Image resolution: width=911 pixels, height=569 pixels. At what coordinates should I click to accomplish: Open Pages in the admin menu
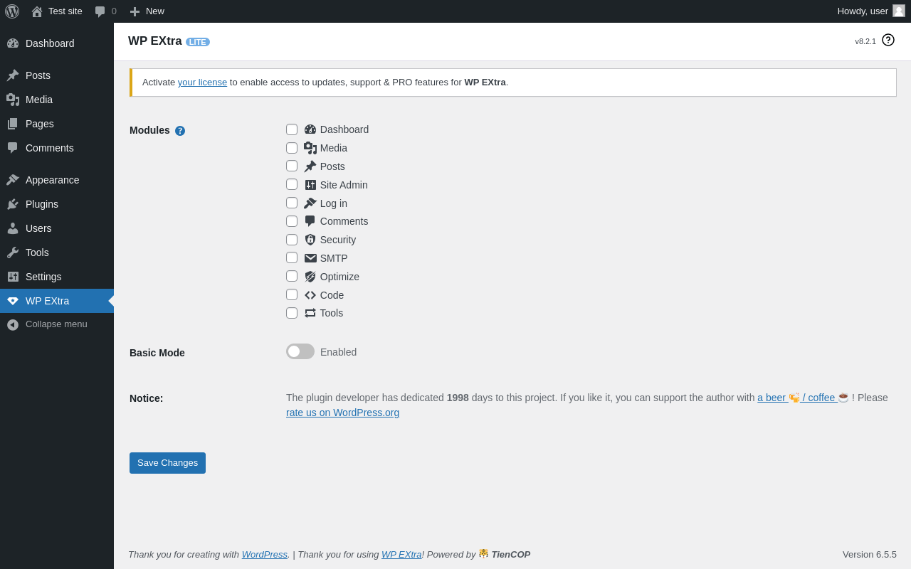tap(57, 124)
